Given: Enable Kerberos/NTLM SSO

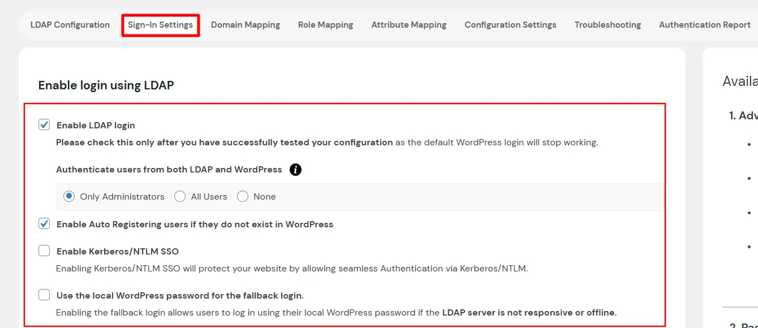Looking at the screenshot, I should coord(44,251).
